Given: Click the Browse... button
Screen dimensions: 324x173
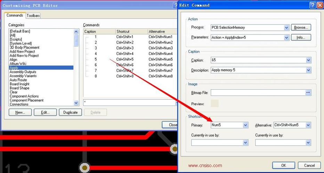Looking at the screenshot, I should [301, 27].
